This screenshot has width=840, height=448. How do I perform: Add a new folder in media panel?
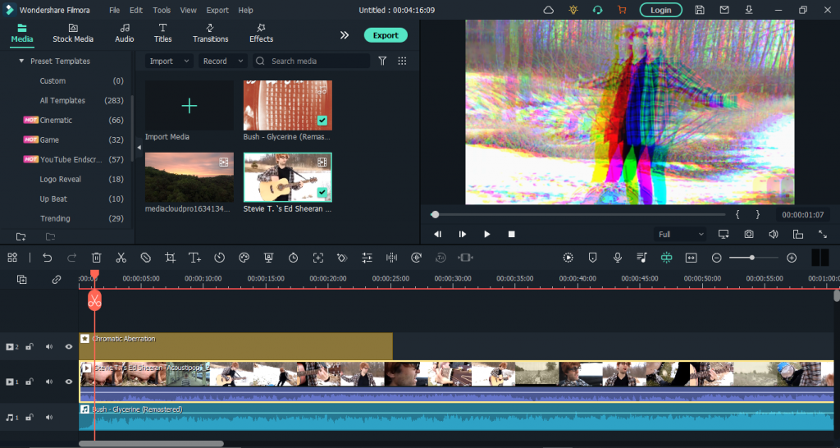click(x=21, y=237)
